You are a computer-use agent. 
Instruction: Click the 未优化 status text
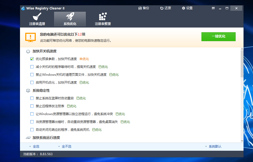pyautogui.click(x=84, y=59)
